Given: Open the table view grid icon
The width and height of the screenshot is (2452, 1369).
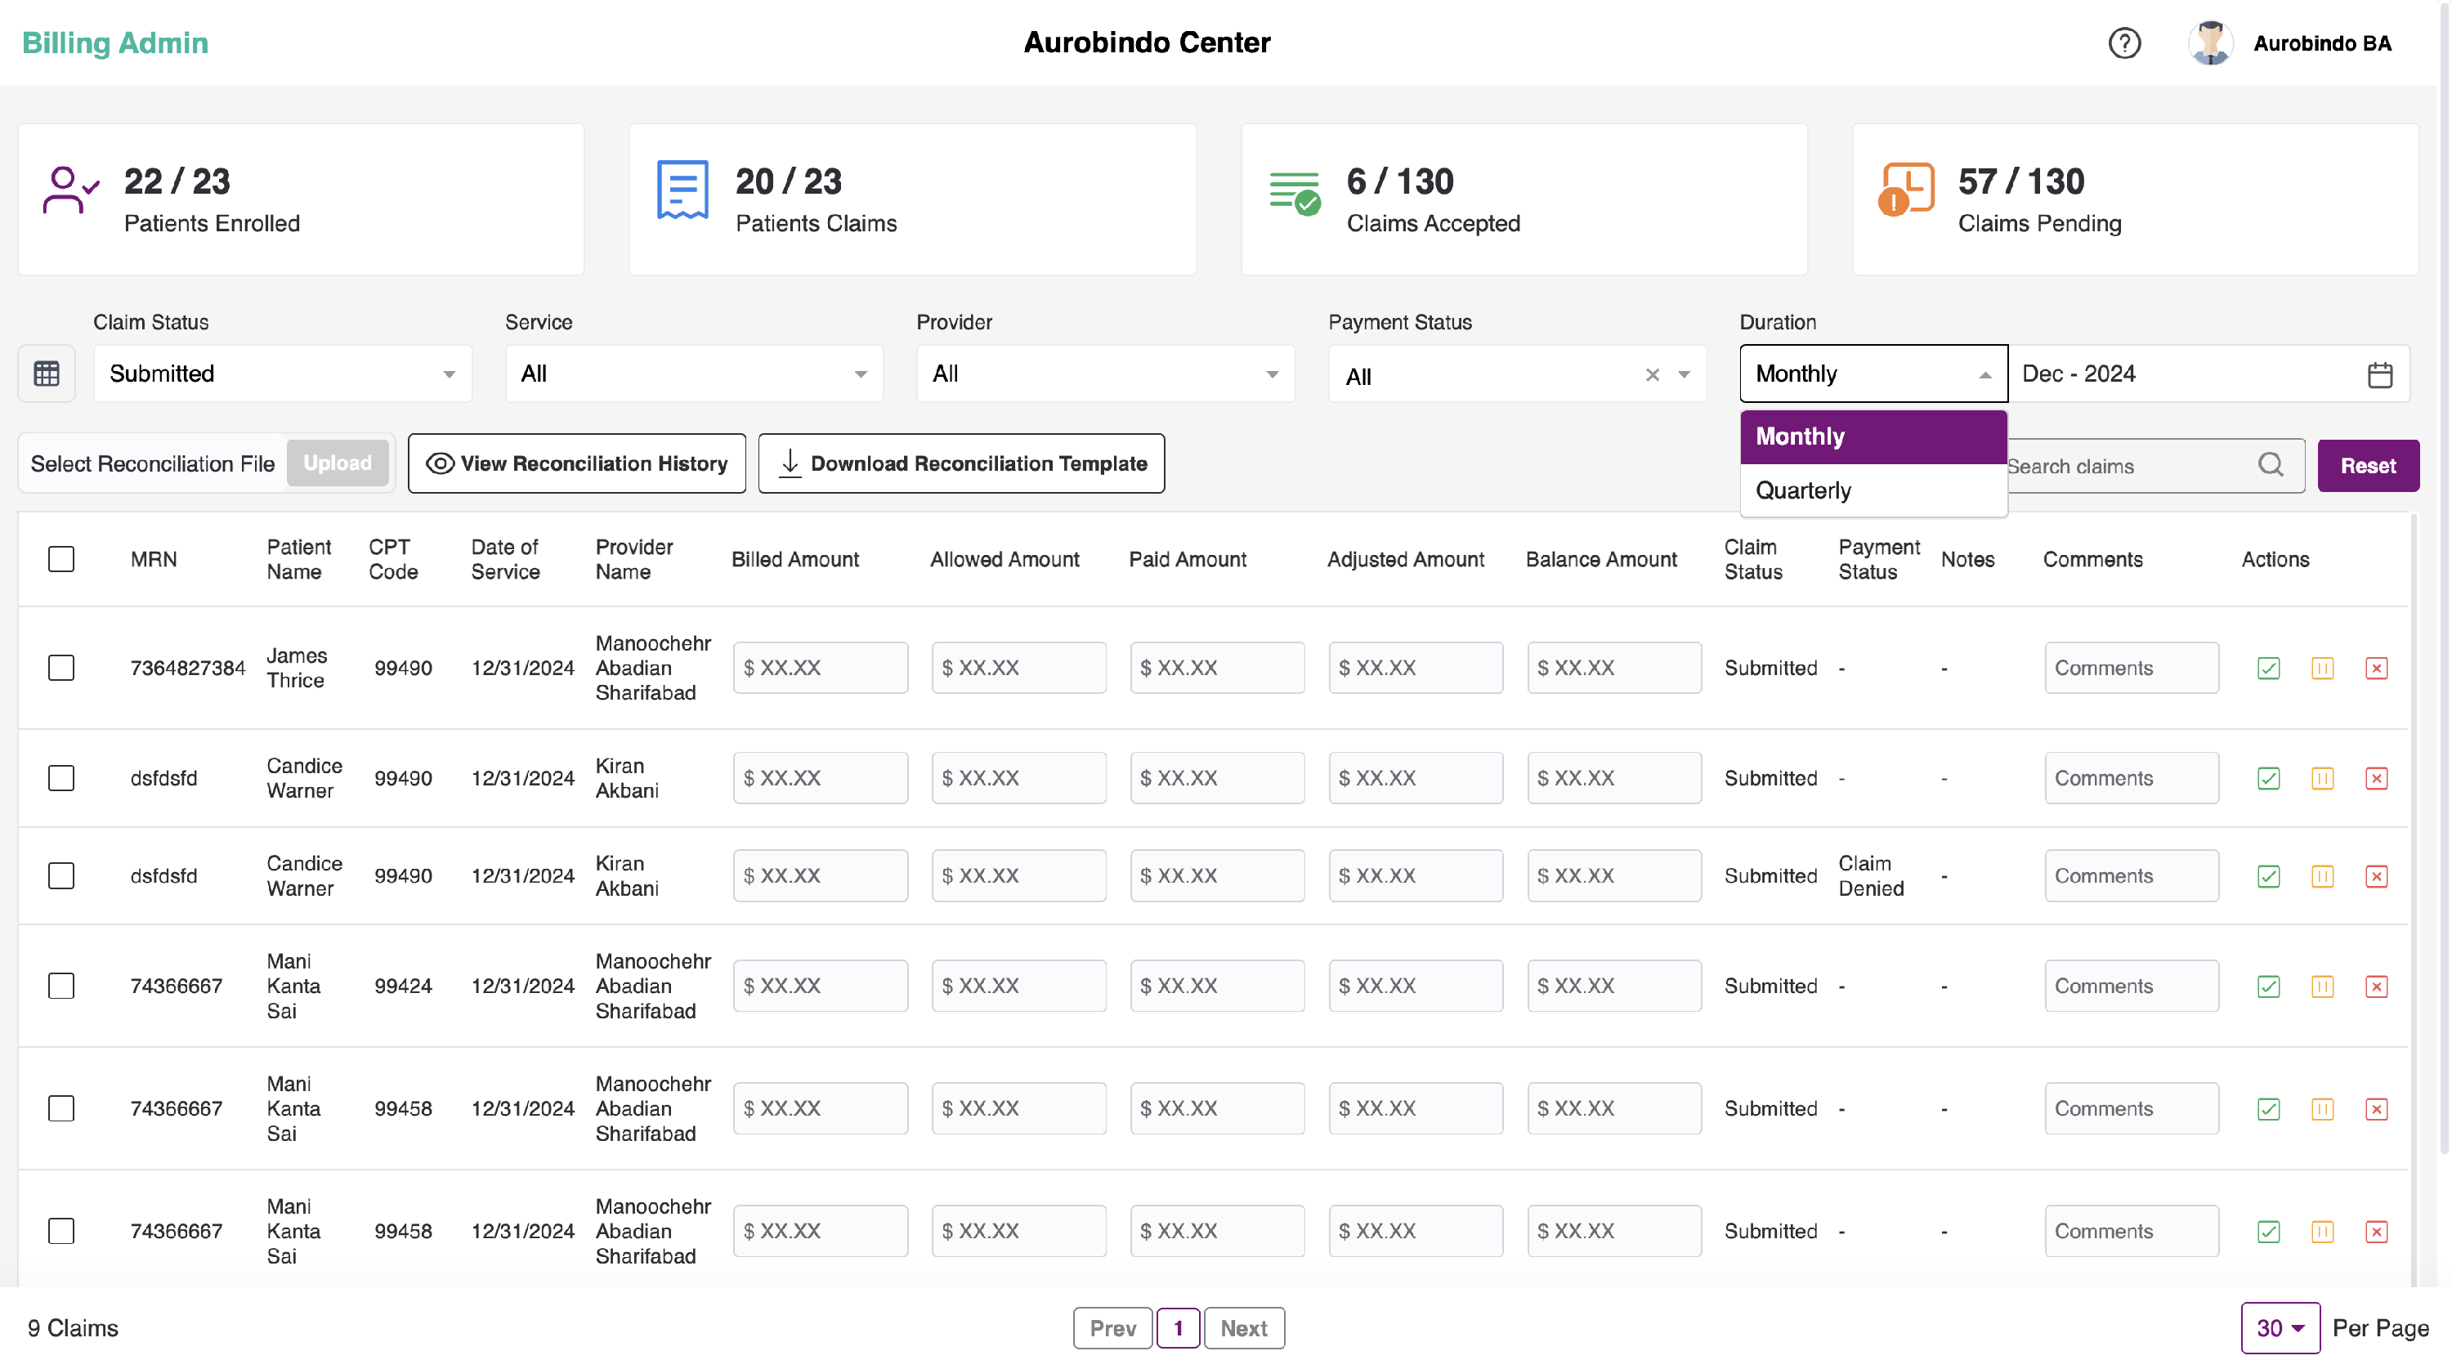Looking at the screenshot, I should click(x=47, y=374).
